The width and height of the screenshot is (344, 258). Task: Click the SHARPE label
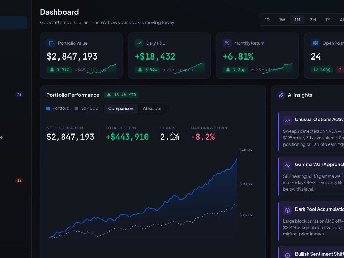(168, 128)
